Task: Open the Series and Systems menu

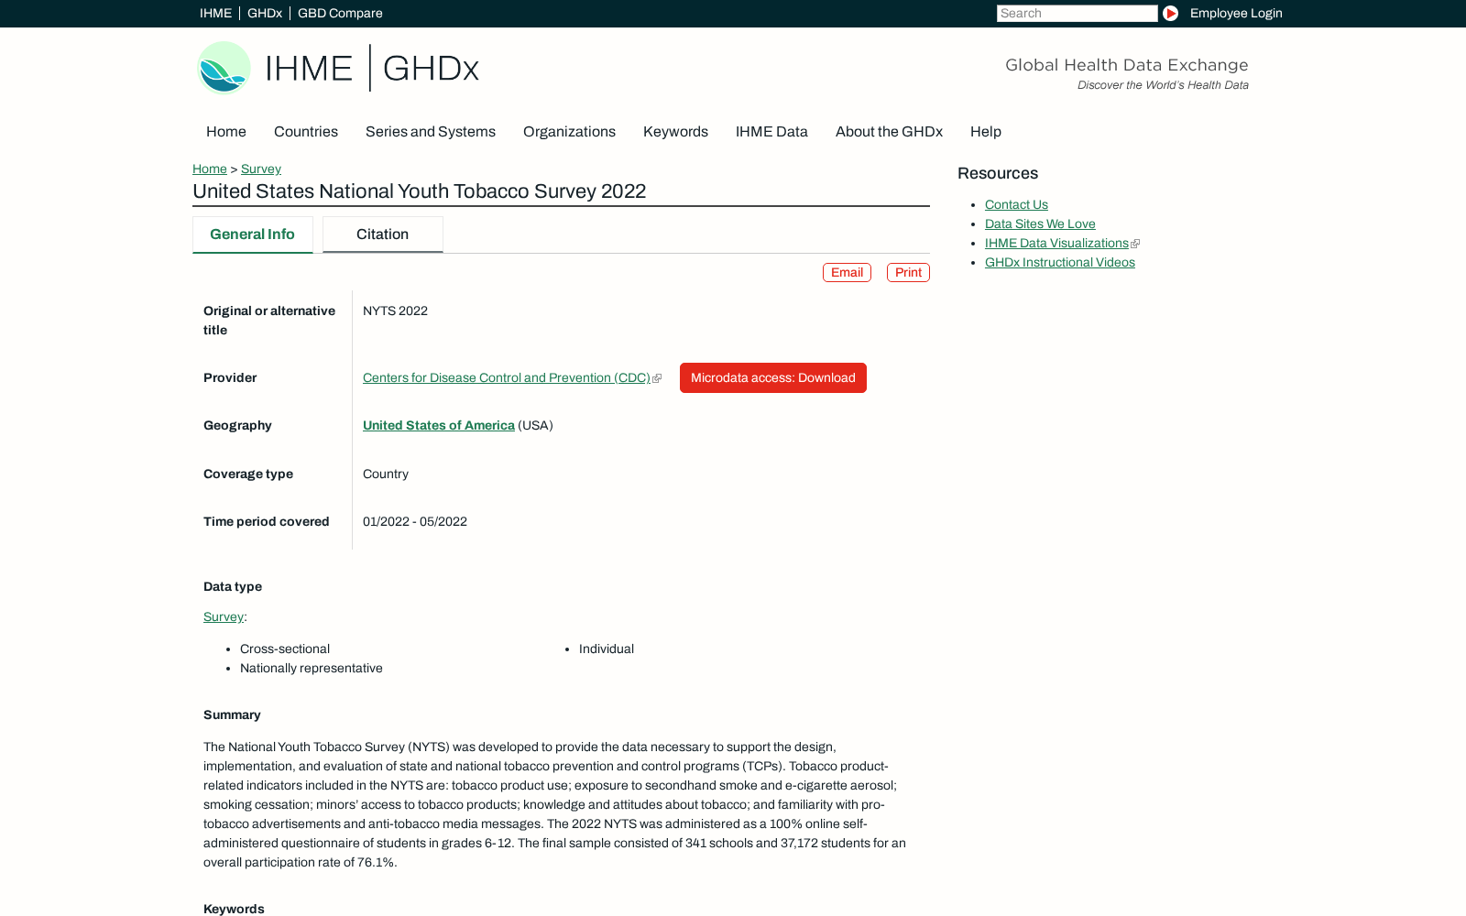Action: tap(431, 132)
